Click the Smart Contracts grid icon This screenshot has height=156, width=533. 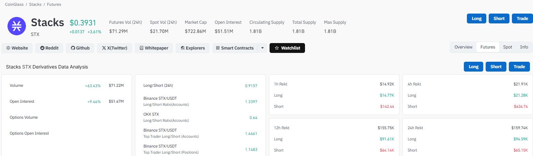(x=218, y=48)
